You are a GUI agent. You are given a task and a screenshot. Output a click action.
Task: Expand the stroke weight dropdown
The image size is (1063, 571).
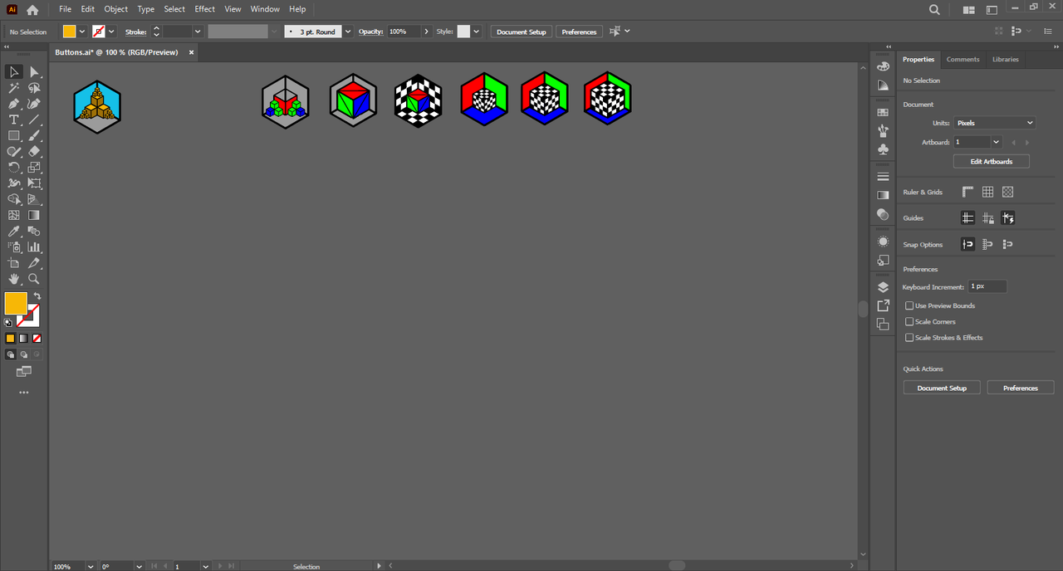tap(198, 32)
